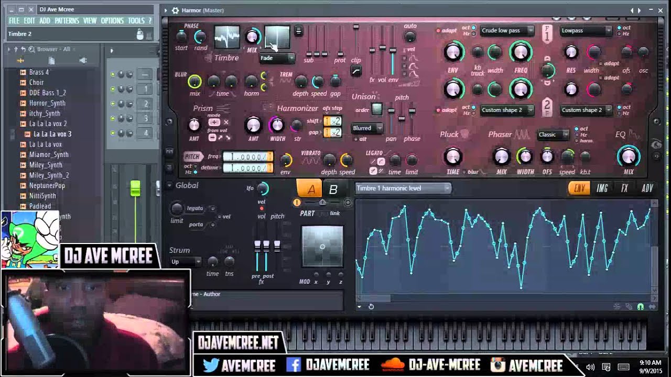This screenshot has width=671, height=377.
Task: Click the green mixer volume fader
Action: pyautogui.click(x=135, y=188)
